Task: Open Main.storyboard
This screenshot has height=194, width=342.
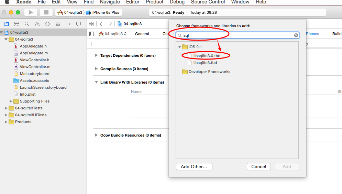Action: click(34, 74)
